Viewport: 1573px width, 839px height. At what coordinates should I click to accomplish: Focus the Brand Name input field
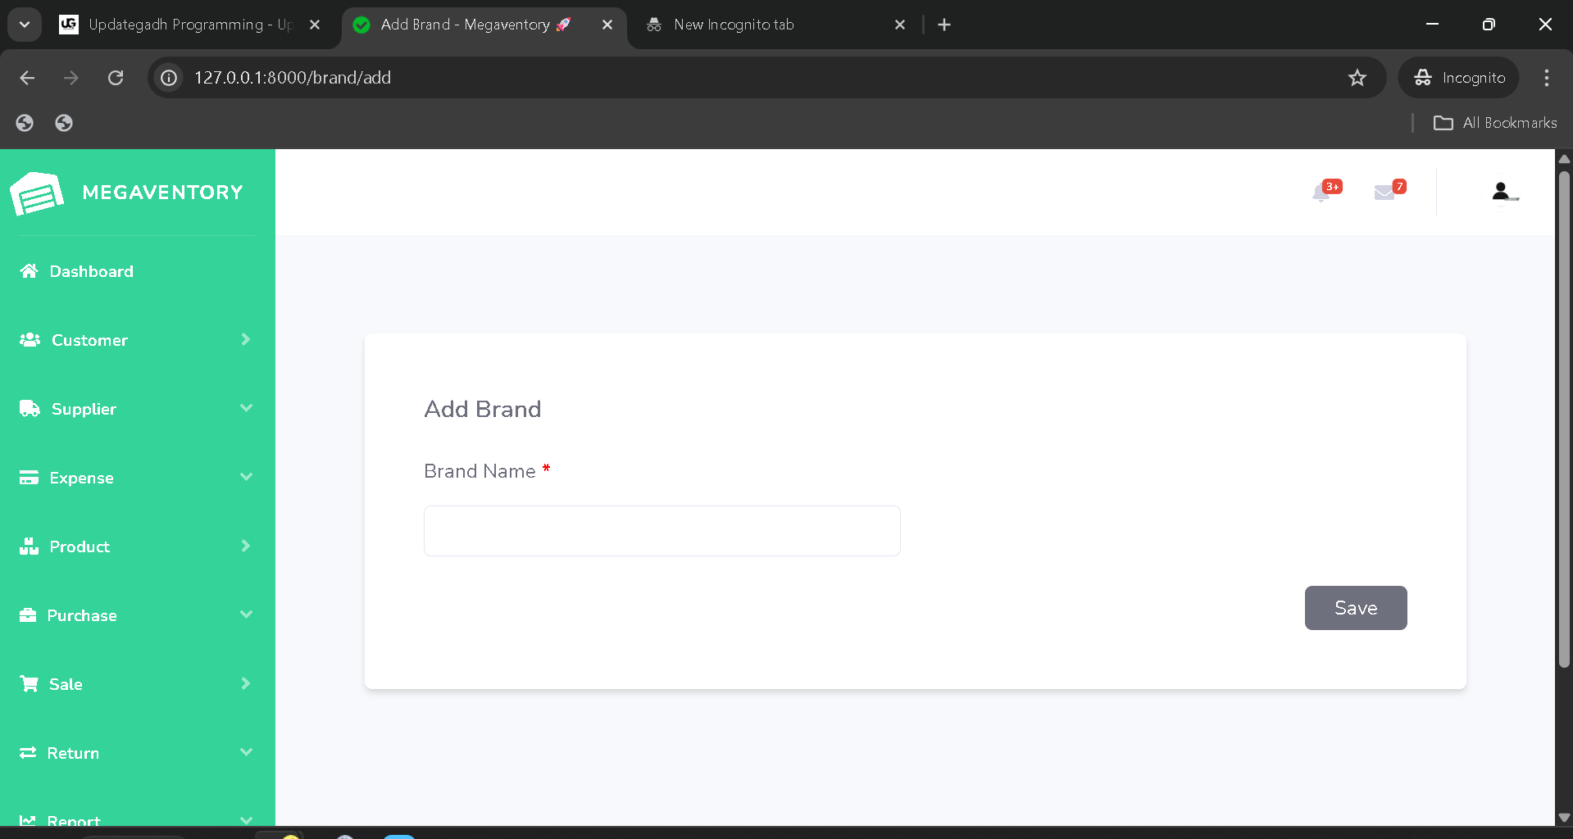tap(661, 531)
